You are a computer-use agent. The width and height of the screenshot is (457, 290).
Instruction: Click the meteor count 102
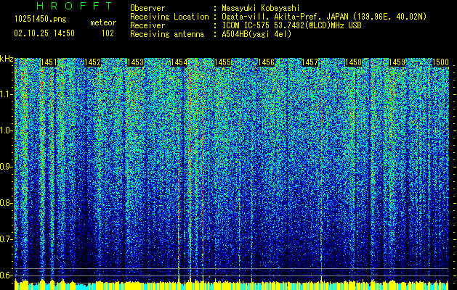[108, 33]
